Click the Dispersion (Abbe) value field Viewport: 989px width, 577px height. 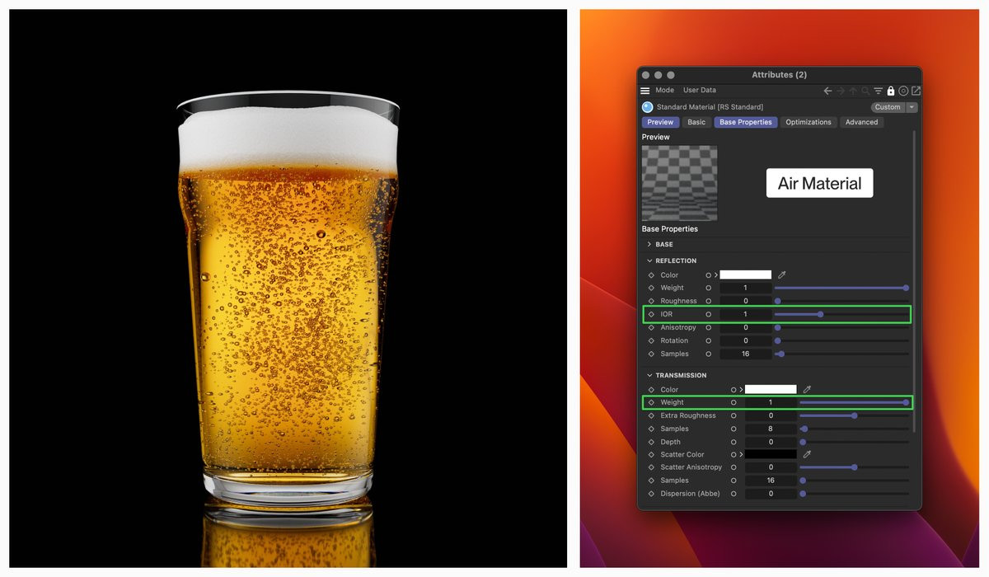tap(771, 494)
